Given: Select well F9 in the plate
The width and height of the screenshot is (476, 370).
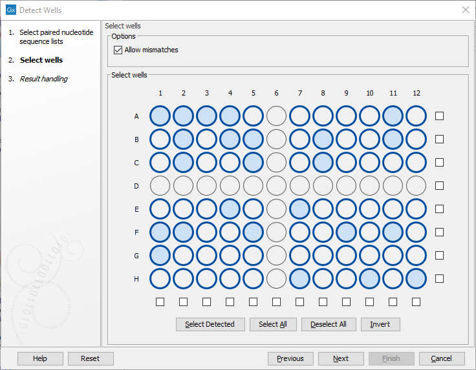Looking at the screenshot, I should [346, 232].
